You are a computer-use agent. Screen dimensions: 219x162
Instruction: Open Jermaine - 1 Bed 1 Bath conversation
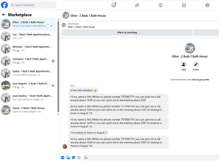click(x=28, y=61)
